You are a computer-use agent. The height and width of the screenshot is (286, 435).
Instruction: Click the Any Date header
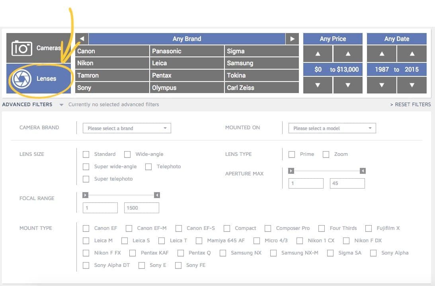tap(397, 39)
